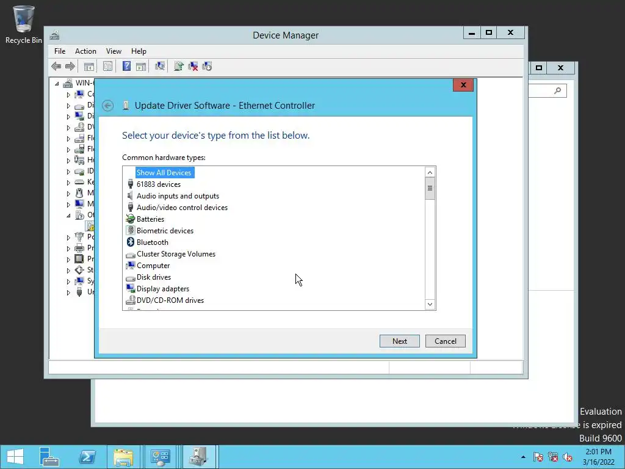Screen dimensions: 625x469
Task: Open the File menu
Action: click(60, 51)
